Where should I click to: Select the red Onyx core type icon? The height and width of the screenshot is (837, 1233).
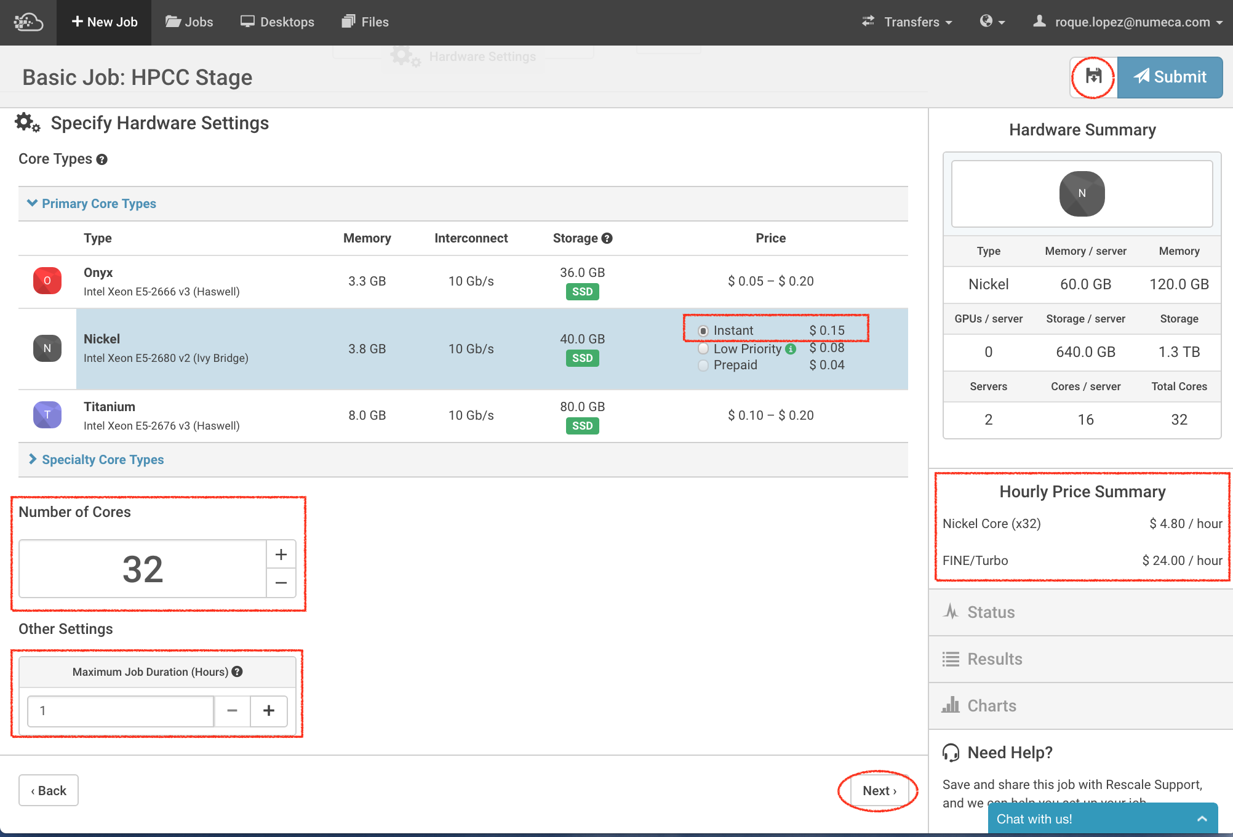click(47, 281)
